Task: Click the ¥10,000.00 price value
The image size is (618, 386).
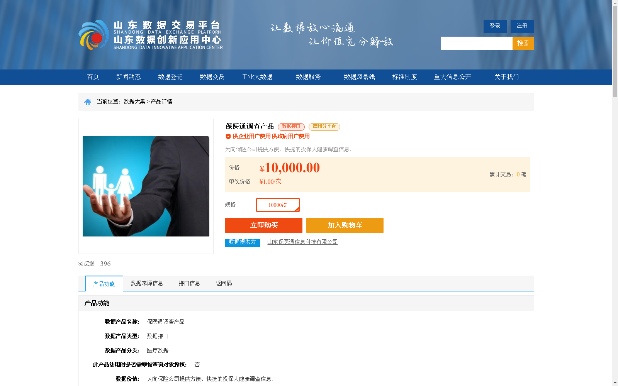Action: [x=290, y=168]
